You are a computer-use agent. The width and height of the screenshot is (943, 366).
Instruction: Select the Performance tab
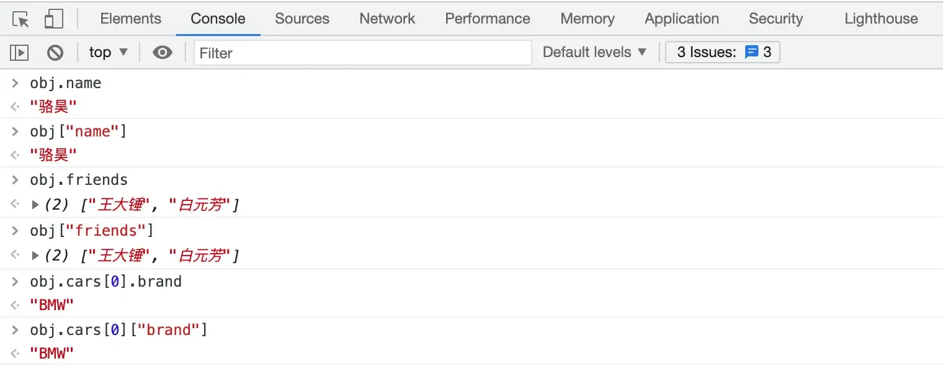[487, 19]
